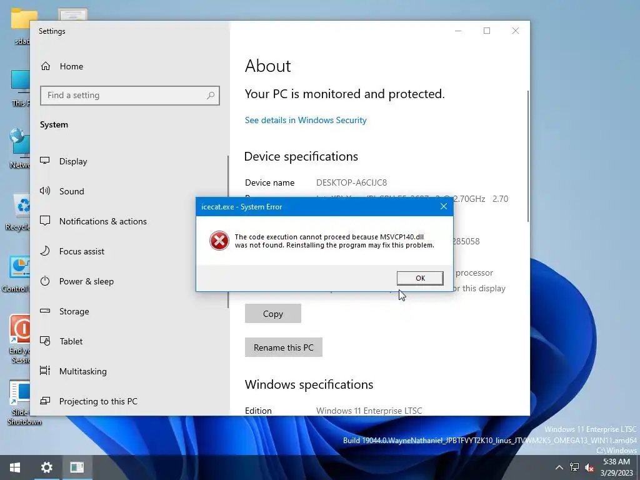Select the This PC desktop icon
Screen dimensions: 640x480
click(x=21, y=88)
